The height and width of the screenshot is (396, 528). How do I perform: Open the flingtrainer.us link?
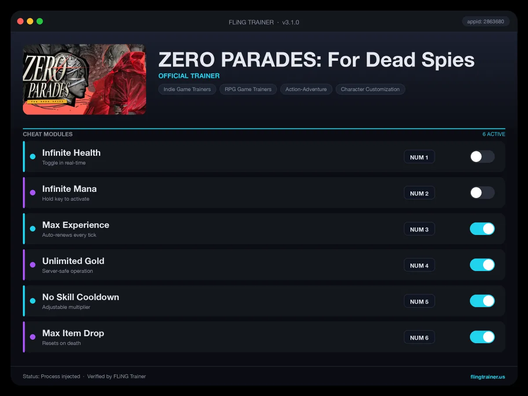488,377
